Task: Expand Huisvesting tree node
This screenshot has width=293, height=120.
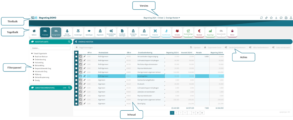Action: click(x=33, y=62)
